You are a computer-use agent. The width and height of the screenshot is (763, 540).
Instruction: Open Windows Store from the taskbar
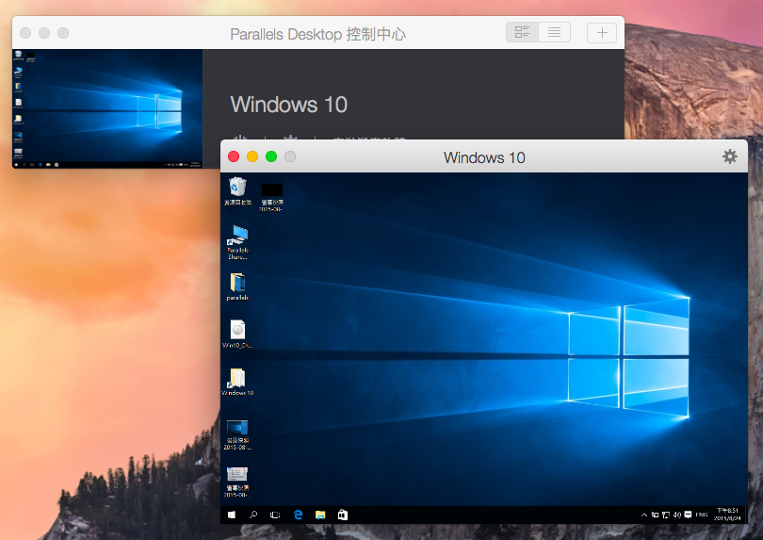click(343, 515)
